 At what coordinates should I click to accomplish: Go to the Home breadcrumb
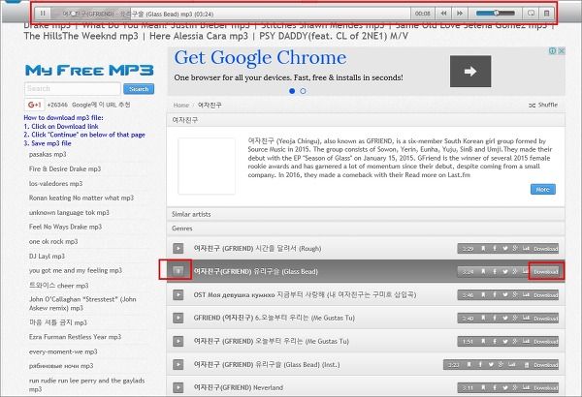click(181, 106)
